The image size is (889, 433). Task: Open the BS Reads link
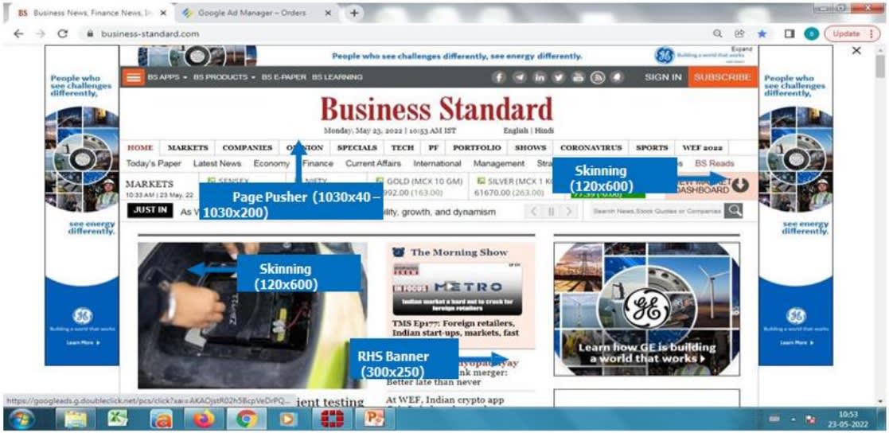[715, 163]
